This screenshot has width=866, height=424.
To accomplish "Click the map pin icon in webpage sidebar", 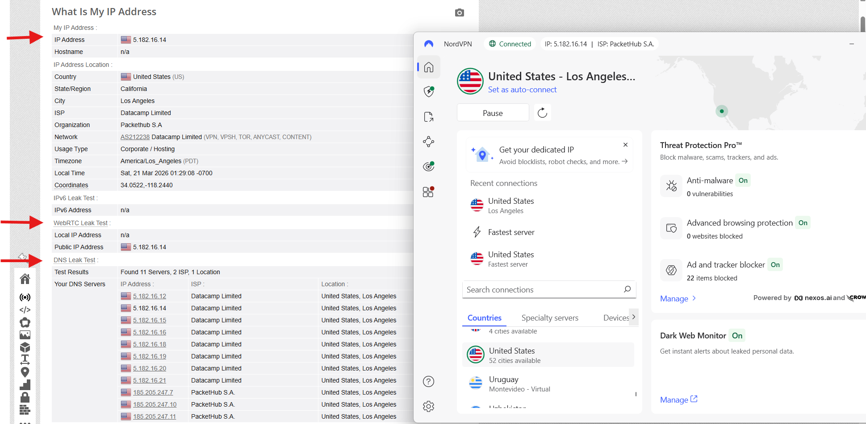I will point(25,372).
